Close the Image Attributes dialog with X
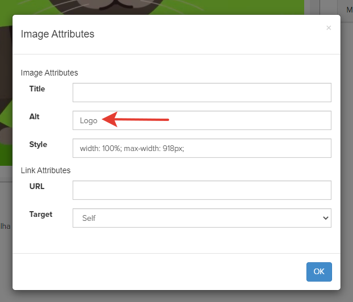Viewport: 353px width, 302px height. coord(329,28)
